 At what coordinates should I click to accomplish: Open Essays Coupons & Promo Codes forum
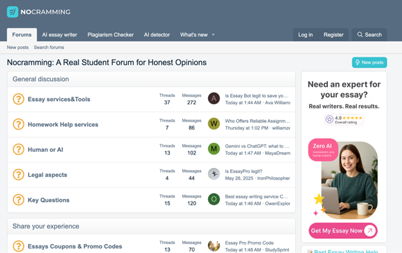(75, 247)
